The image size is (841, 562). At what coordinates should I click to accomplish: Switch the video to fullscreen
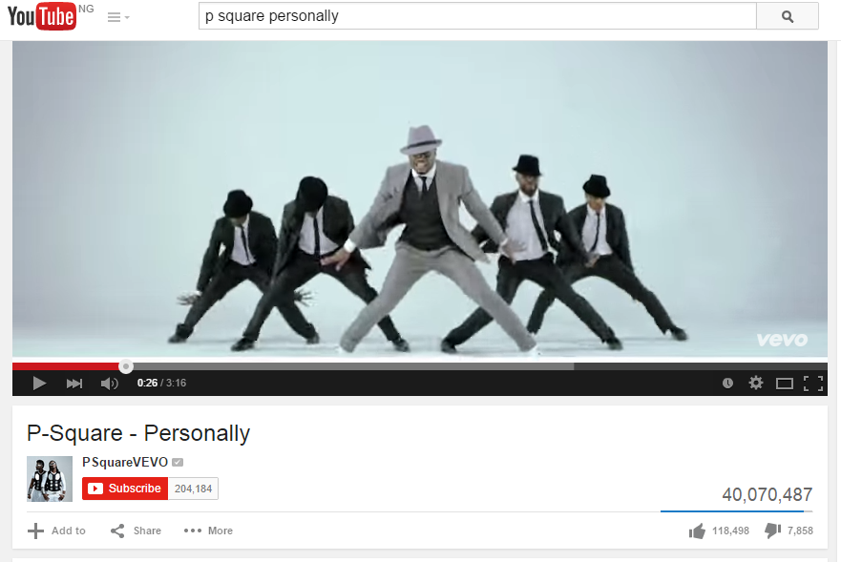[x=813, y=384]
